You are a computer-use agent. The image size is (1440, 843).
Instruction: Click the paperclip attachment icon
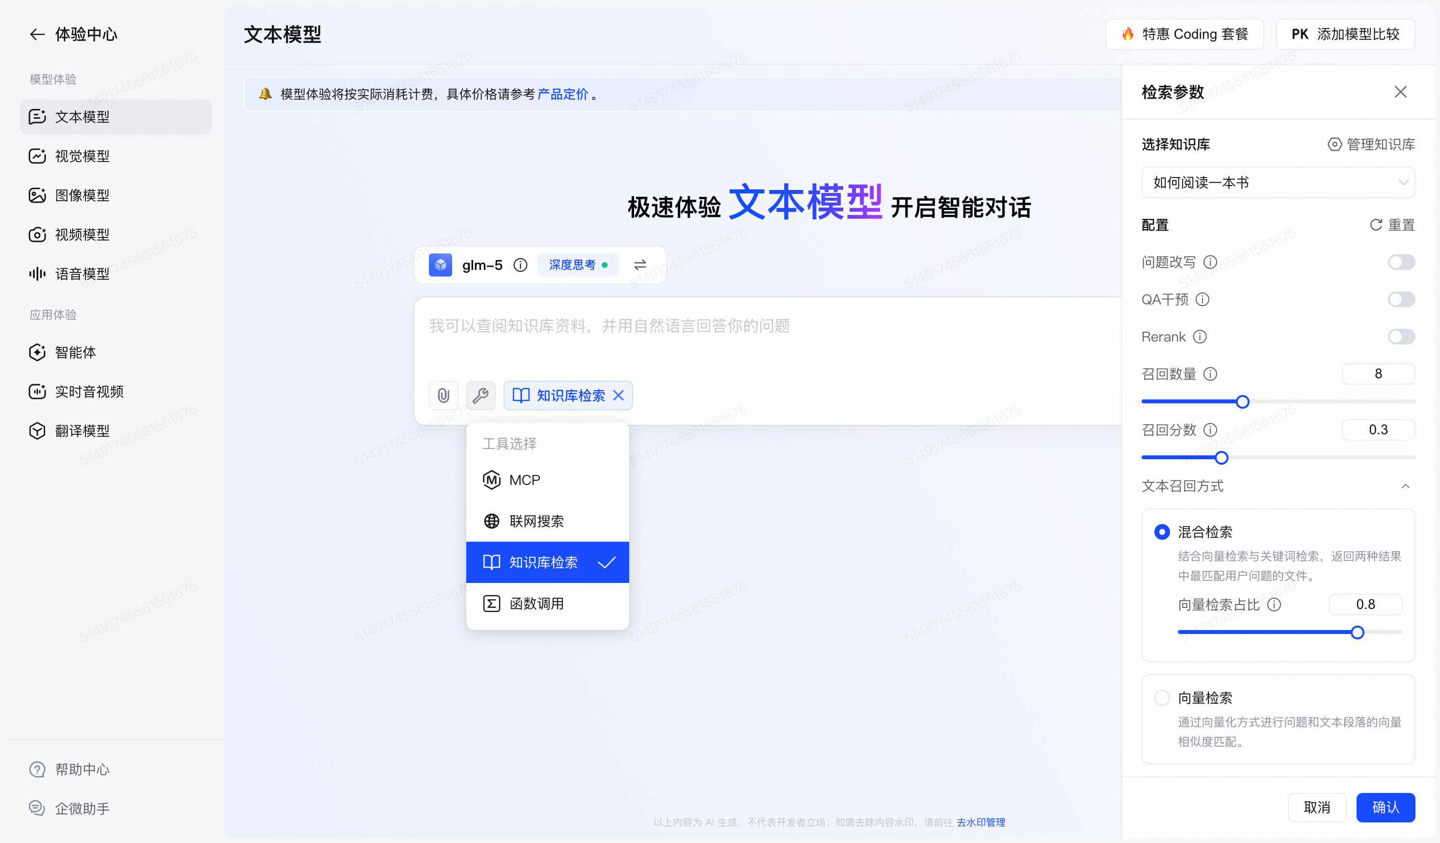point(443,395)
